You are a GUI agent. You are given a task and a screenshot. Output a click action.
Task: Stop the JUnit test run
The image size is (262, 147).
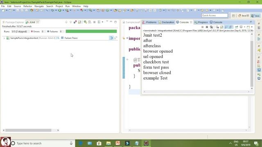click(94, 22)
